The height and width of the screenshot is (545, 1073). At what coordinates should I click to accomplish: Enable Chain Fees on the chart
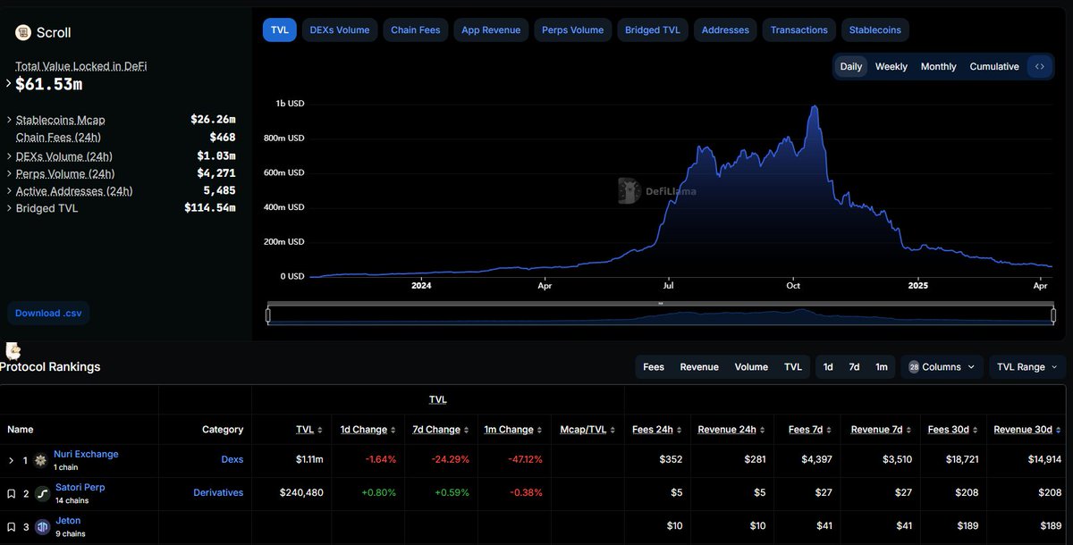(x=416, y=29)
